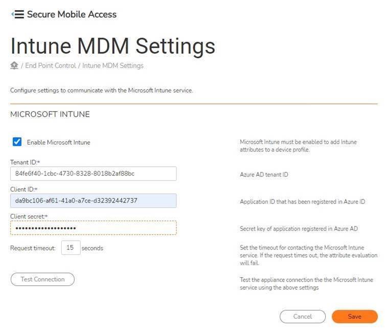
Task: Click the Azure AD tenant ID help text
Action: click(x=264, y=174)
